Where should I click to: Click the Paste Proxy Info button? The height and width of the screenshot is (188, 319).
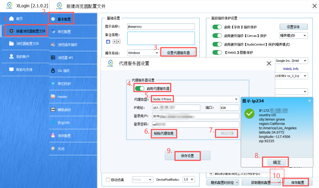[x=164, y=134]
